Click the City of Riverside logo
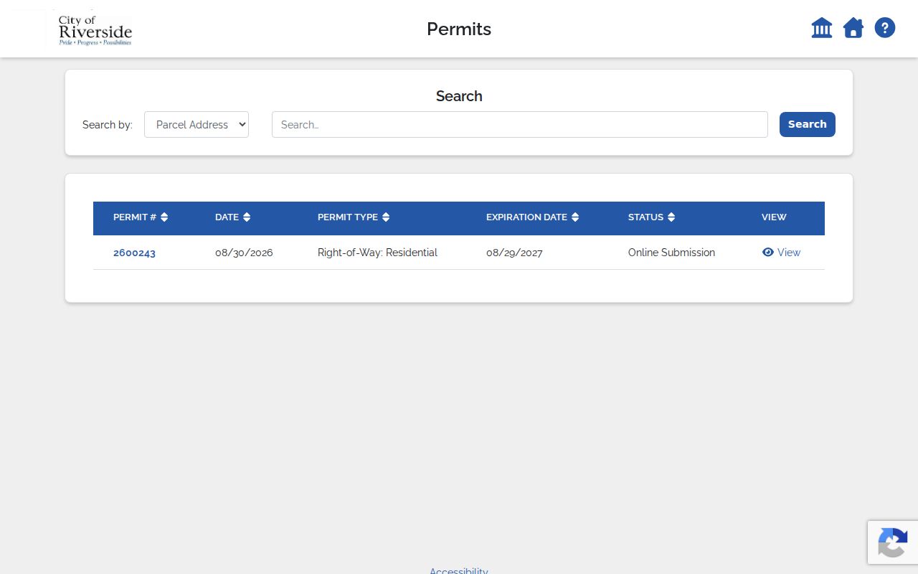Viewport: 918px width, 574px height. click(x=95, y=29)
